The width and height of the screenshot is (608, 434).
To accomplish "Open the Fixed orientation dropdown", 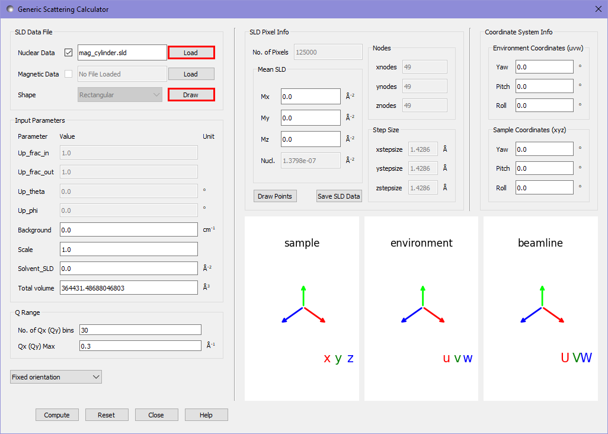I will pos(56,376).
